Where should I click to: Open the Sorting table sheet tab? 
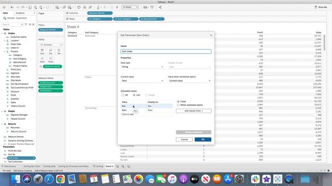49,166
